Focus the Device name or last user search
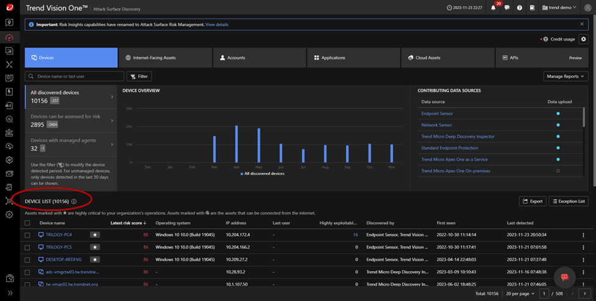The image size is (596, 301). click(75, 76)
